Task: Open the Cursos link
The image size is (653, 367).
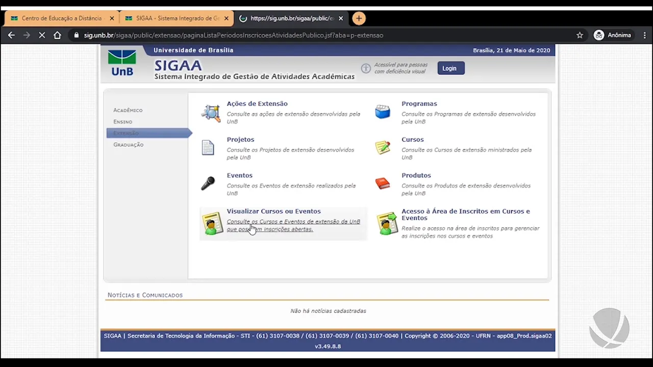Action: [413, 139]
